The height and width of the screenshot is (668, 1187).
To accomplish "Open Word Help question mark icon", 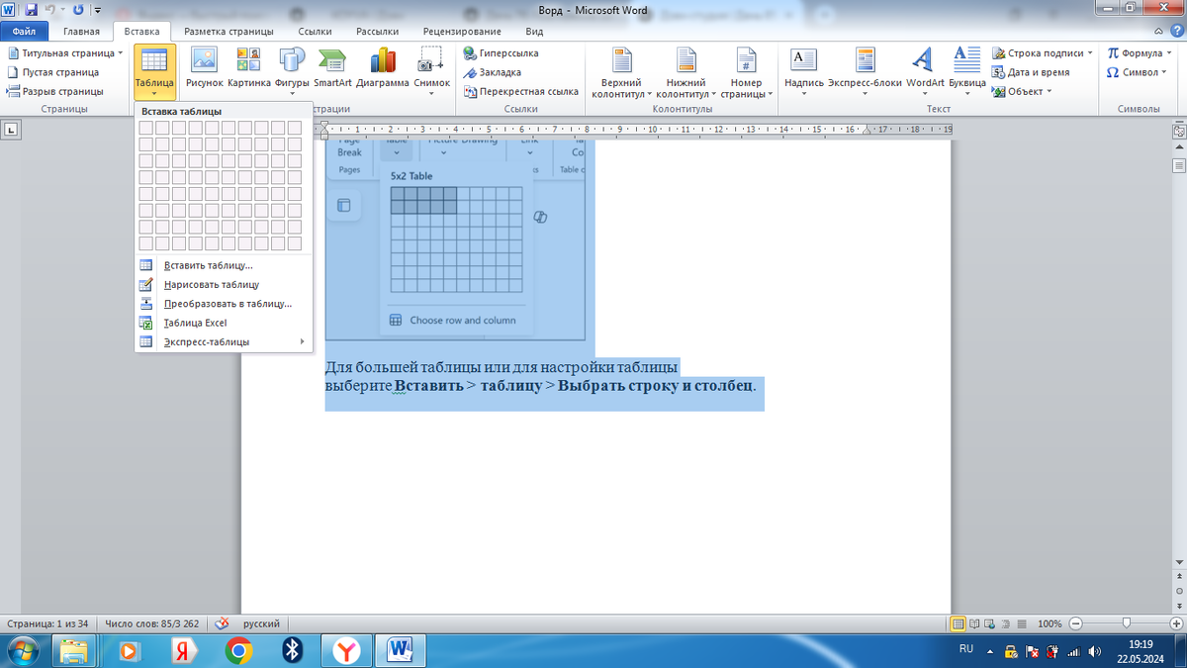I will pyautogui.click(x=1177, y=32).
